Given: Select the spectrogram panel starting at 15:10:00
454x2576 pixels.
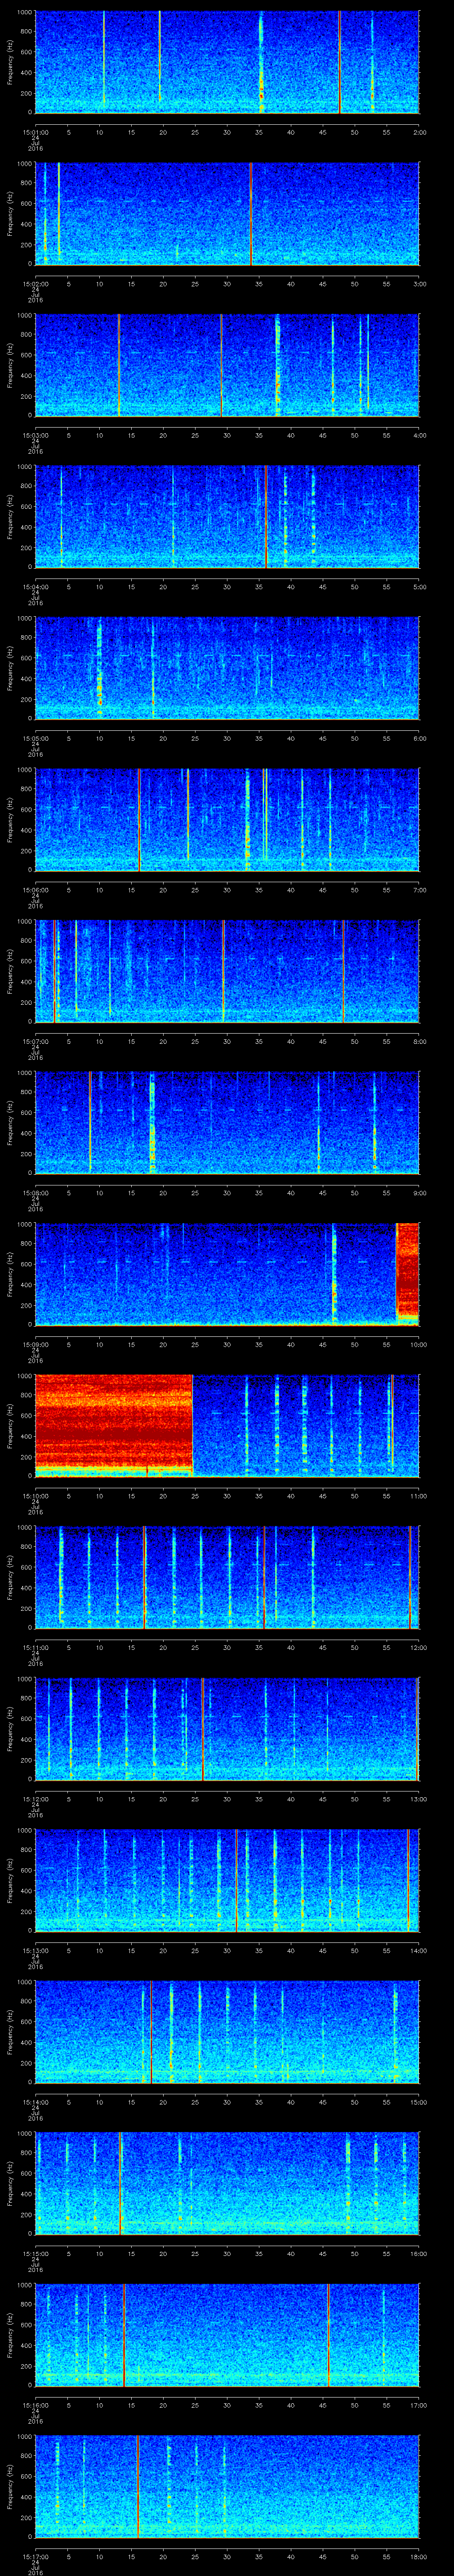Looking at the screenshot, I should coord(227,1425).
